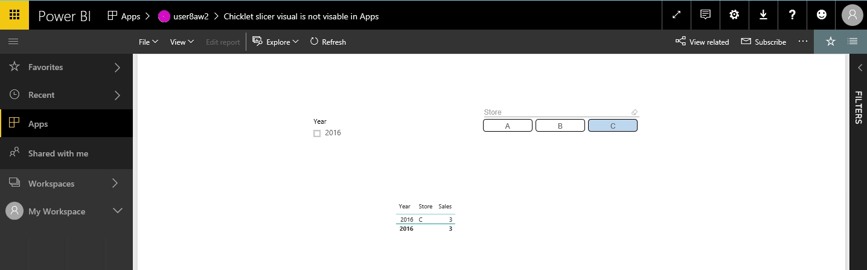Open the user8aw2 app breadcrumb
The image size is (867, 270).
pyautogui.click(x=191, y=16)
